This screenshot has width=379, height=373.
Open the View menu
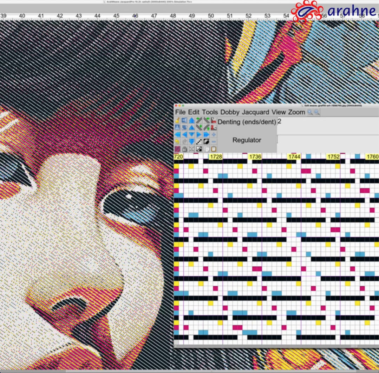tap(279, 112)
